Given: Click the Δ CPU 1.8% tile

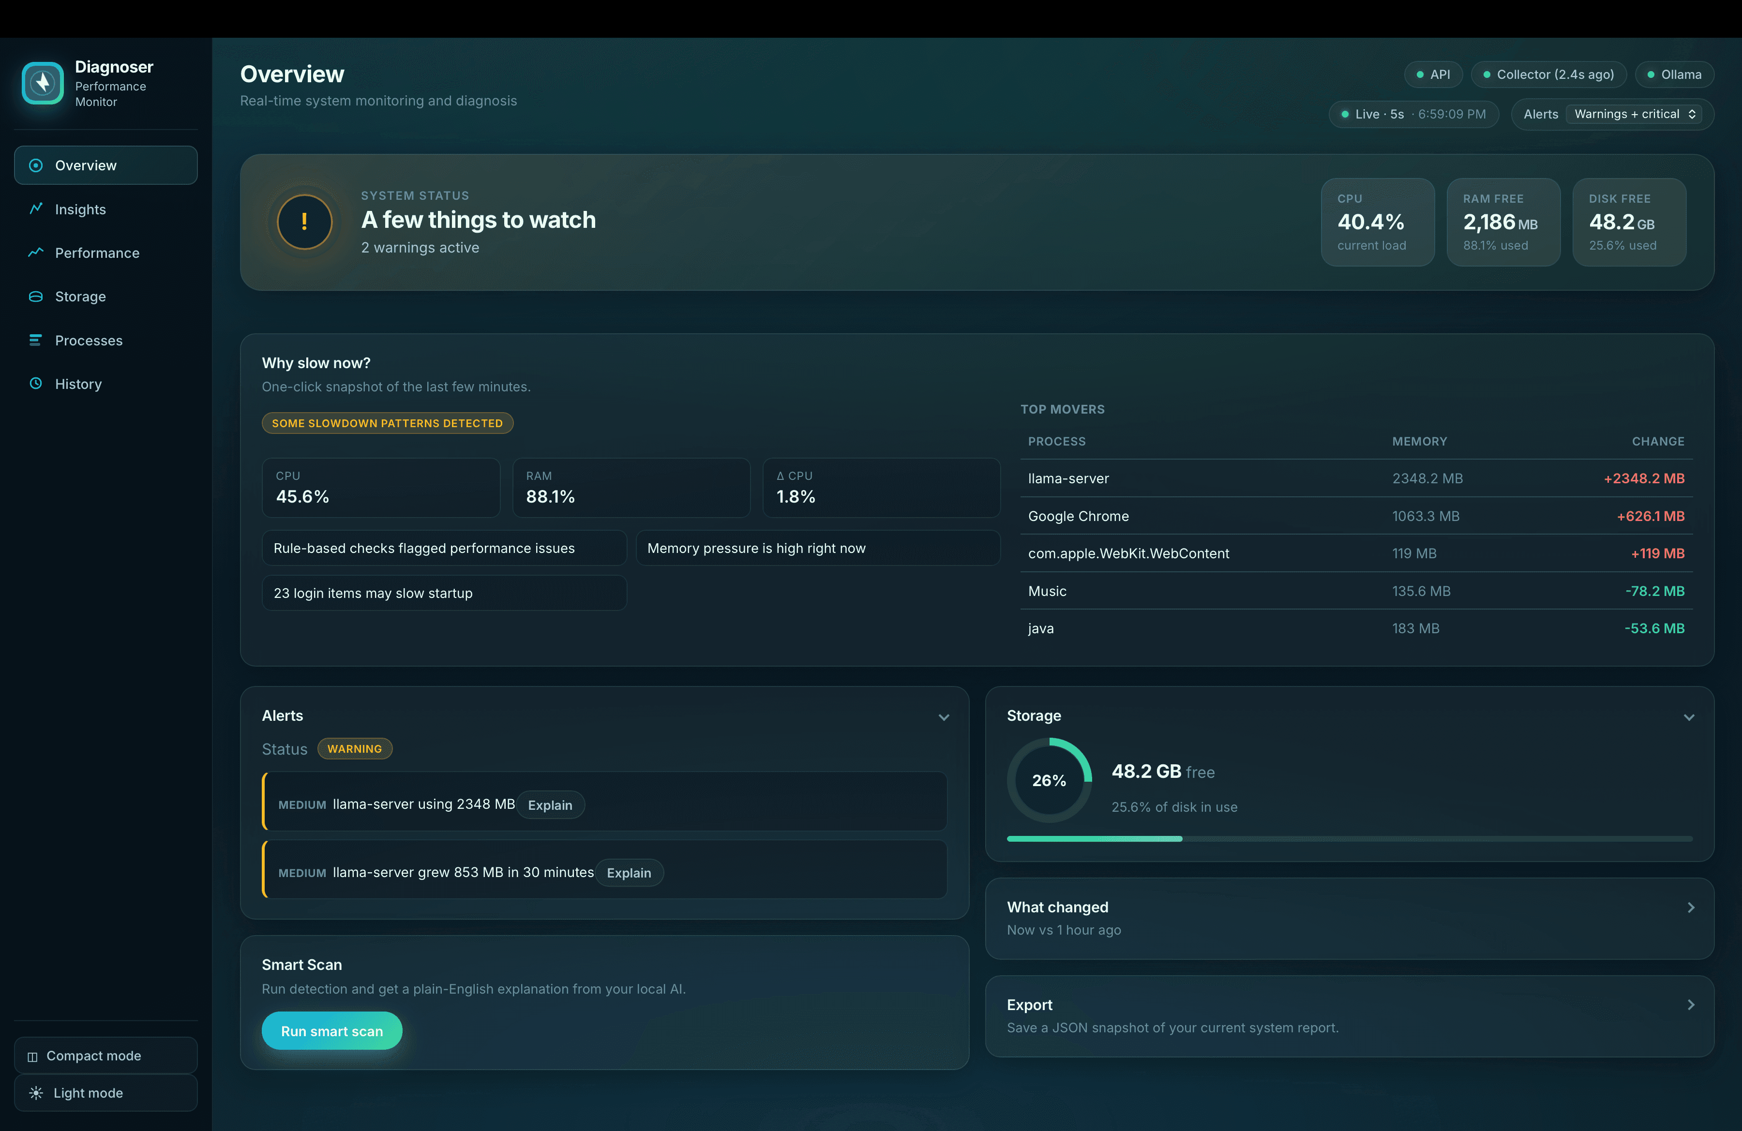Looking at the screenshot, I should coord(881,487).
